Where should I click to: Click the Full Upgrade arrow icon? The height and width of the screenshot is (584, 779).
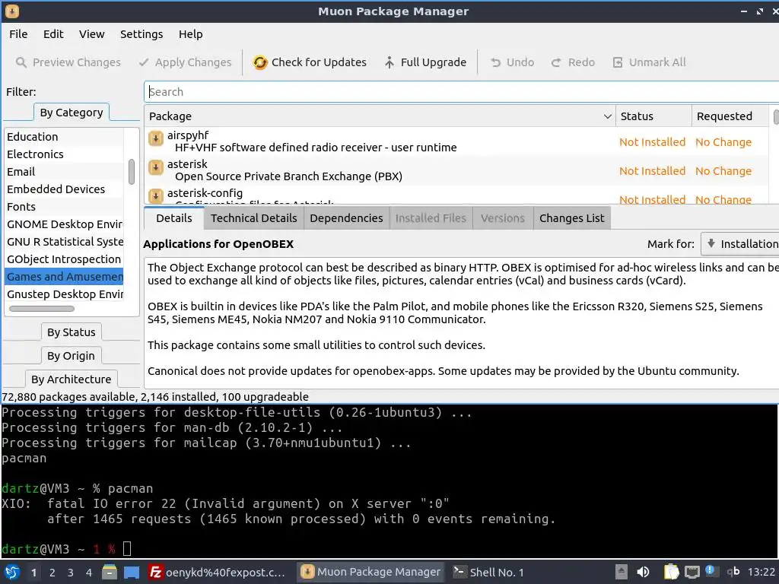[x=389, y=62]
